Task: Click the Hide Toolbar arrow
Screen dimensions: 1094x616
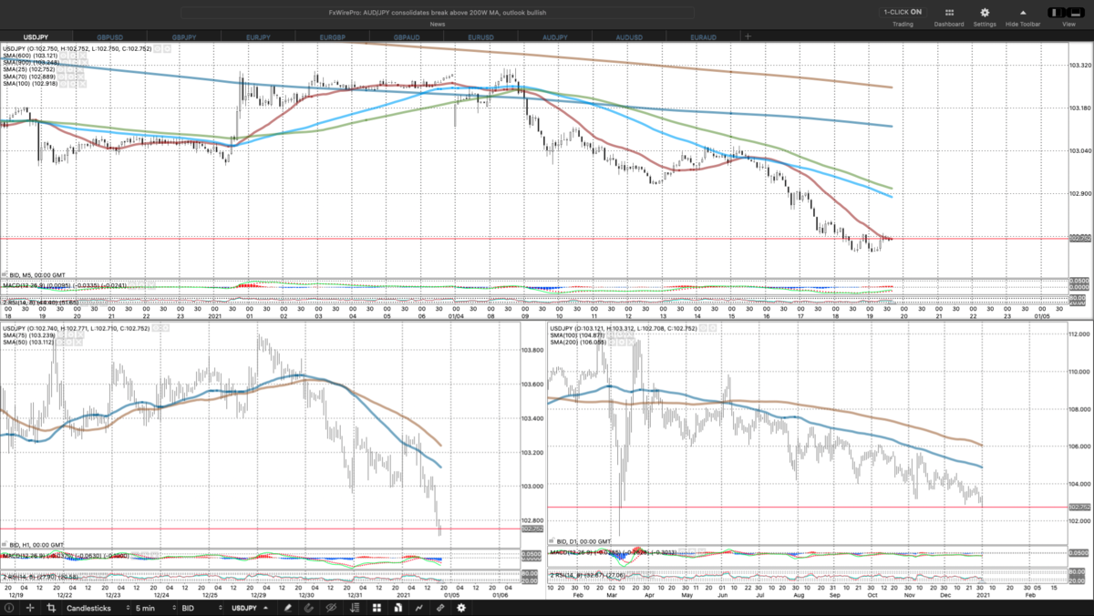Action: pos(1023,13)
